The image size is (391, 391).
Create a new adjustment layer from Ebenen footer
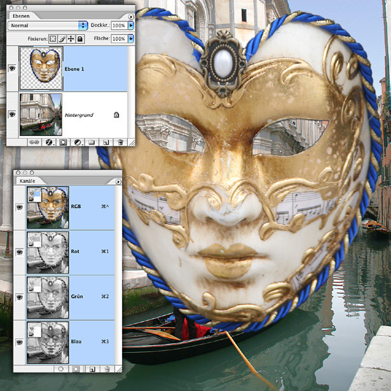[x=78, y=142]
